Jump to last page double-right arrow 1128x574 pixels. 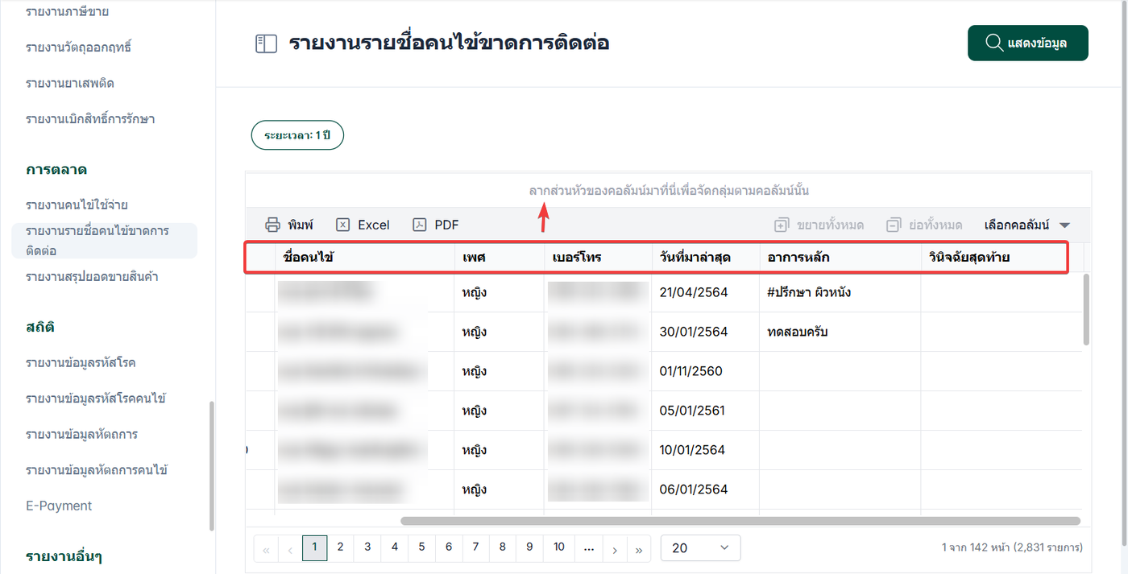[639, 549]
